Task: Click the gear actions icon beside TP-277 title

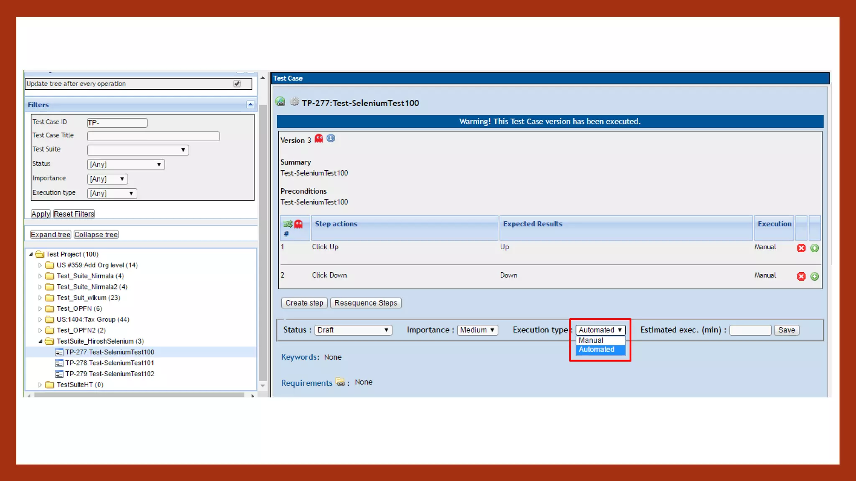Action: pyautogui.click(x=294, y=102)
